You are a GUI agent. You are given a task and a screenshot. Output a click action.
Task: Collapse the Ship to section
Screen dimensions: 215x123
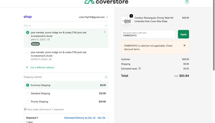[106, 26]
